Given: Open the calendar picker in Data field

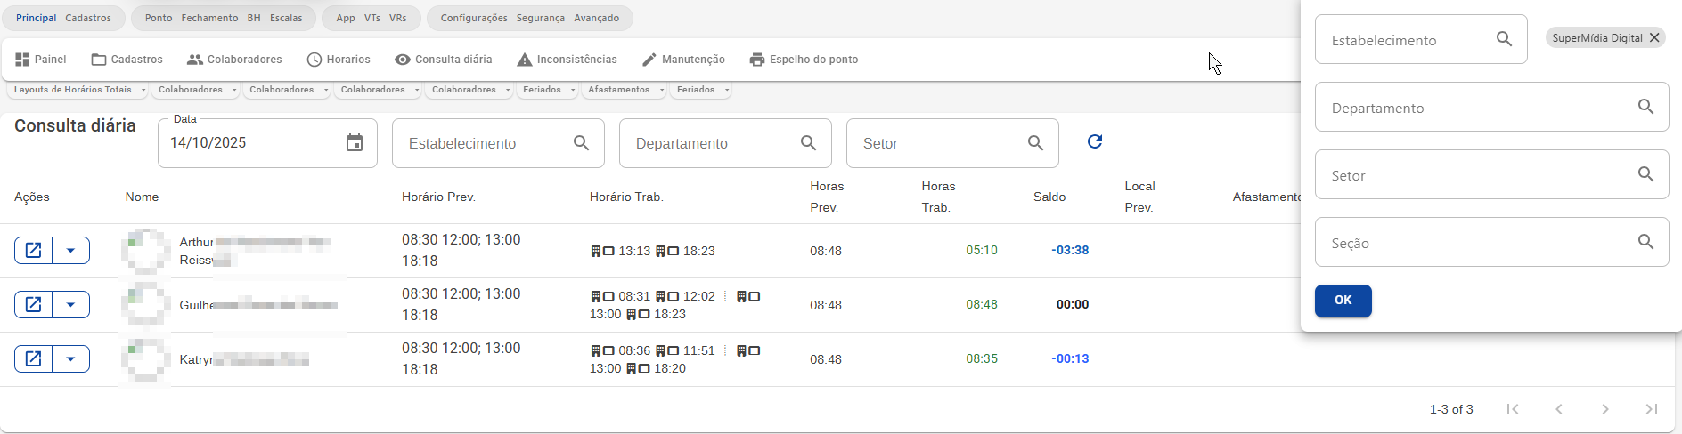Looking at the screenshot, I should click(355, 143).
